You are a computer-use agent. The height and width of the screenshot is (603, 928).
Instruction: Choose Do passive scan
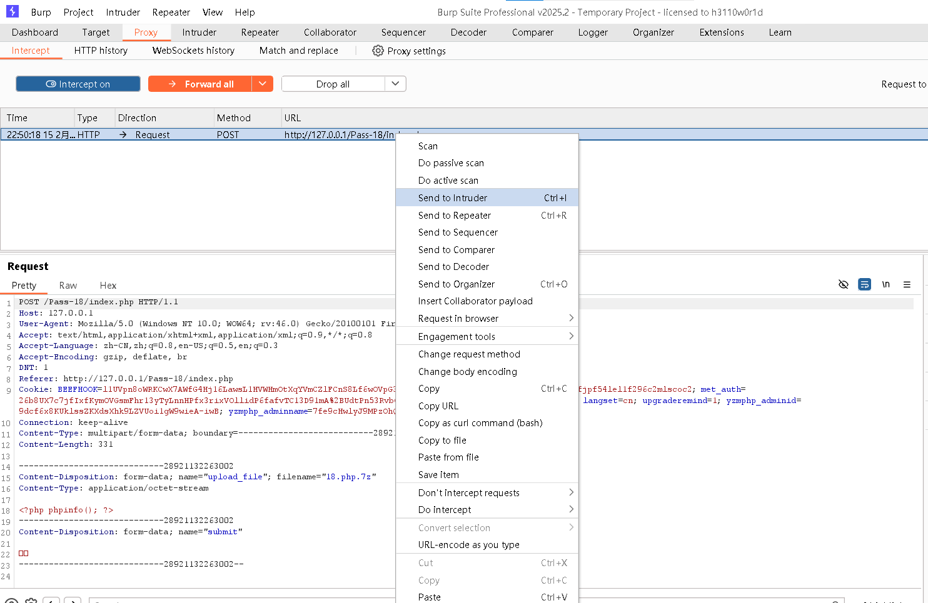pyautogui.click(x=487, y=163)
